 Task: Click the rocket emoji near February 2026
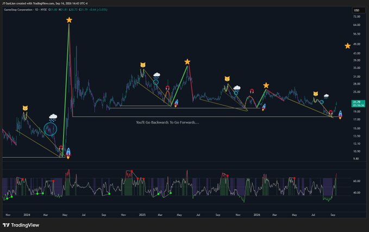264,107
